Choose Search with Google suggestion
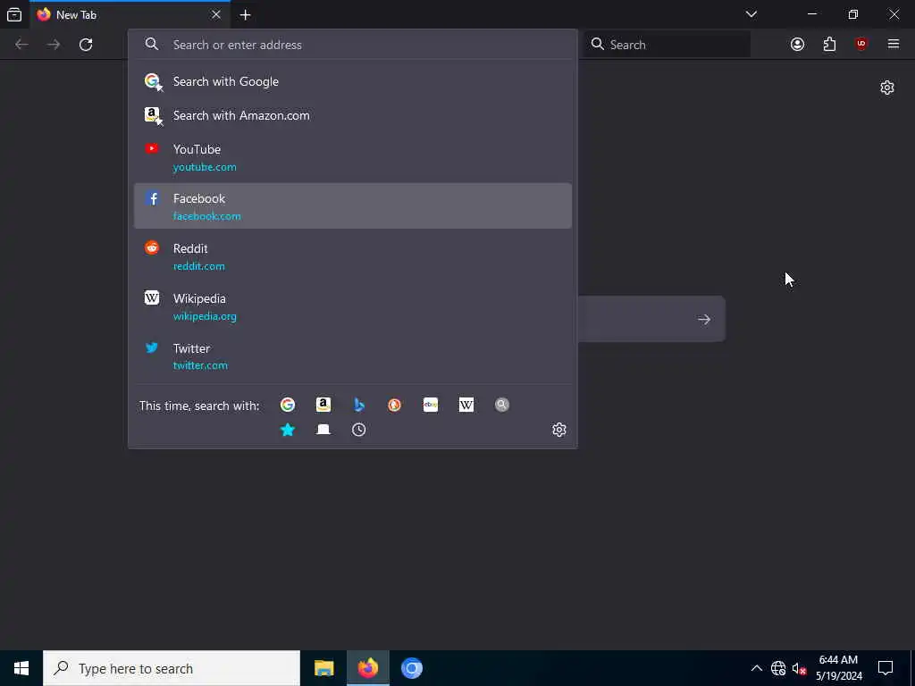Viewport: 915px width, 686px height. click(352, 81)
